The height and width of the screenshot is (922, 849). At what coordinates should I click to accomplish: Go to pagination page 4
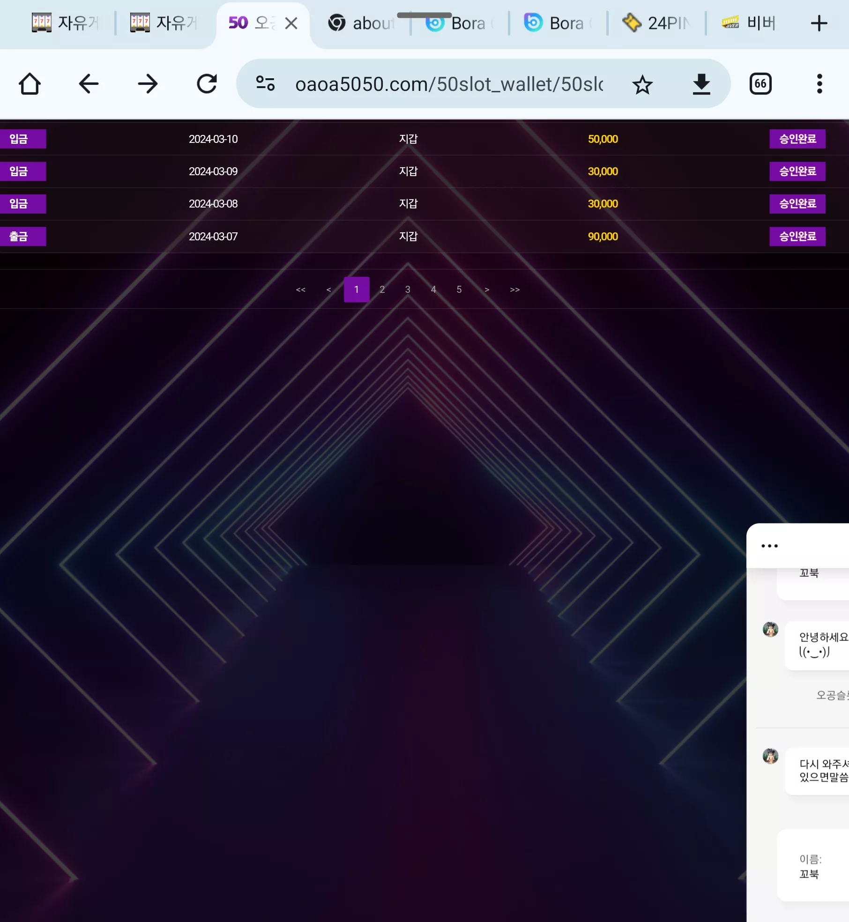(x=433, y=290)
